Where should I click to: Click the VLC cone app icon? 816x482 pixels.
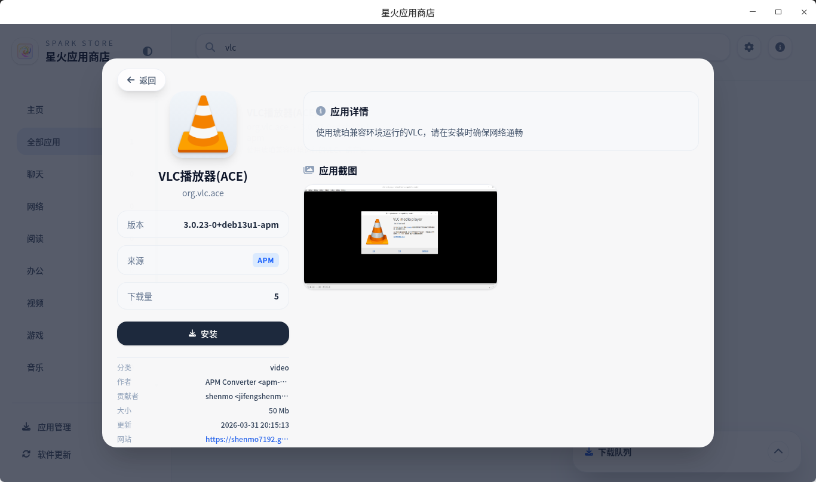(x=203, y=125)
